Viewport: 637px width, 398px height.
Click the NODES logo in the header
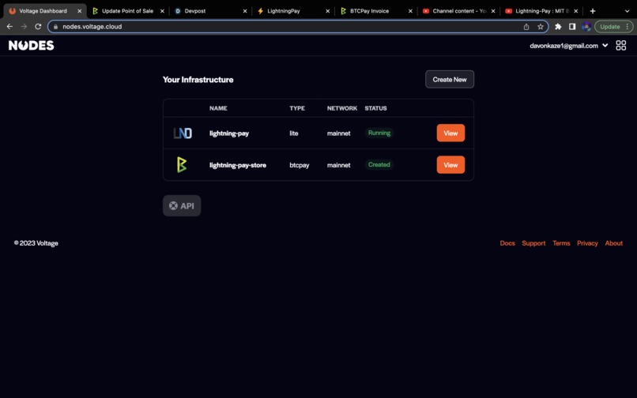[x=32, y=46]
